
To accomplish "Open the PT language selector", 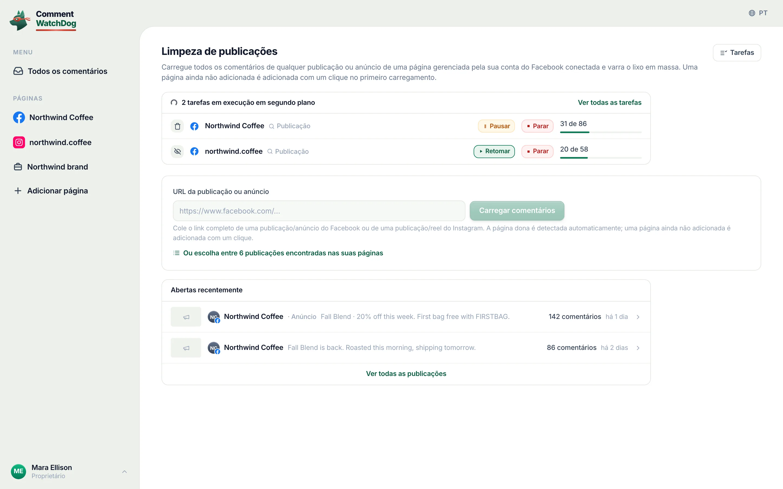I will 758,13.
